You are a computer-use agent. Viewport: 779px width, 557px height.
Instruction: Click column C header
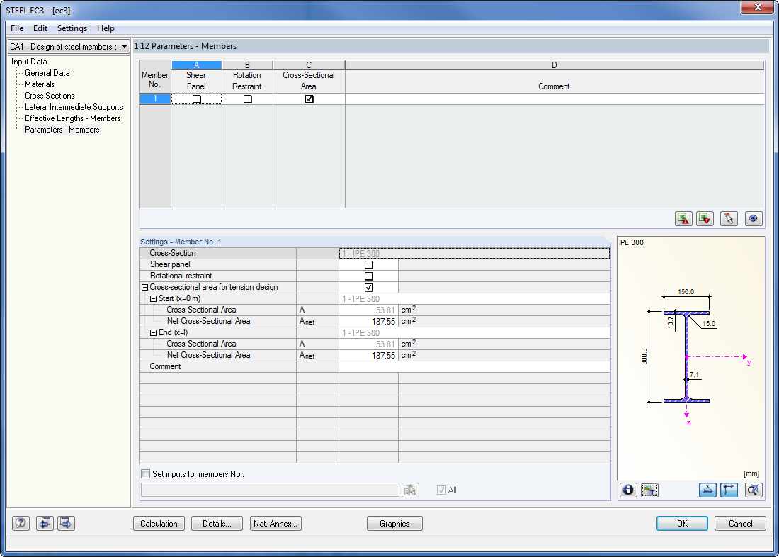point(309,65)
